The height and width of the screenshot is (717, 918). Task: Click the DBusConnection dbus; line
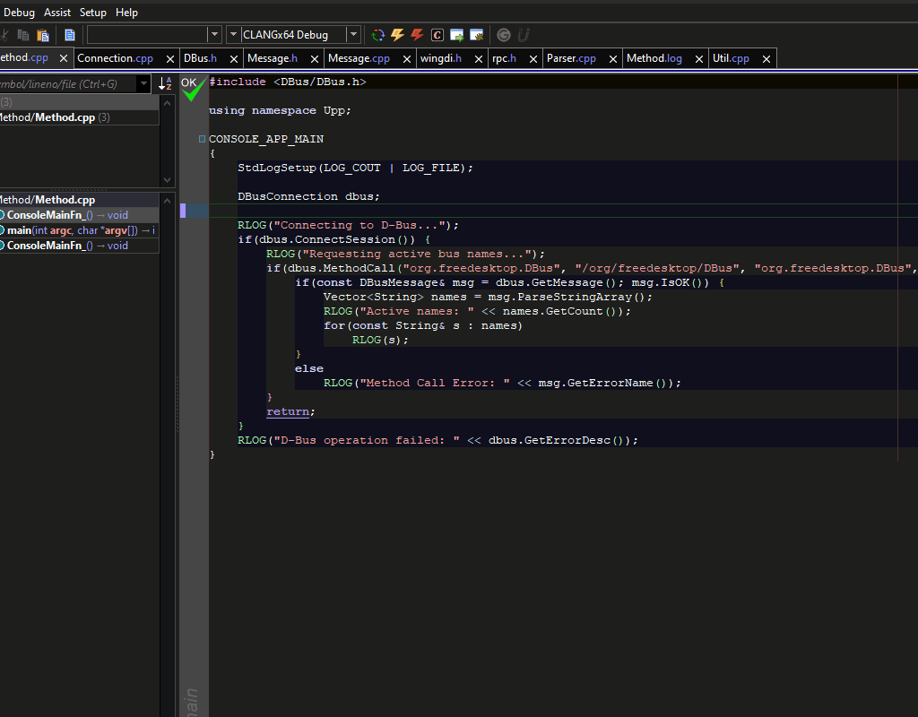tap(308, 196)
